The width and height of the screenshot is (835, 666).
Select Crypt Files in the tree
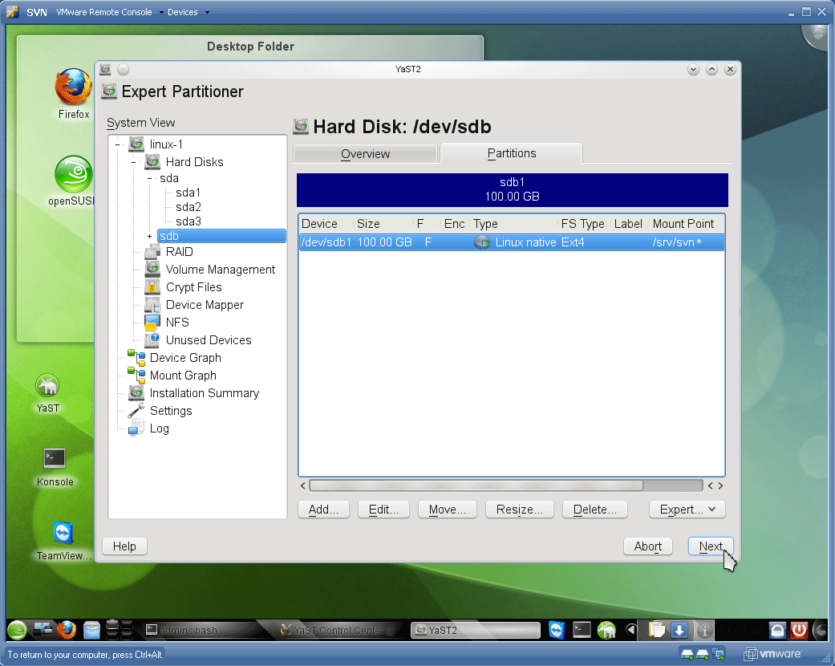(x=193, y=286)
